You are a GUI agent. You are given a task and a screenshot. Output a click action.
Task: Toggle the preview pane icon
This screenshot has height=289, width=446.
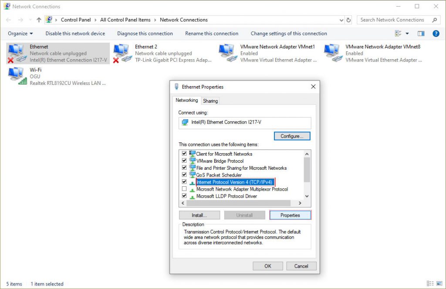click(421, 34)
